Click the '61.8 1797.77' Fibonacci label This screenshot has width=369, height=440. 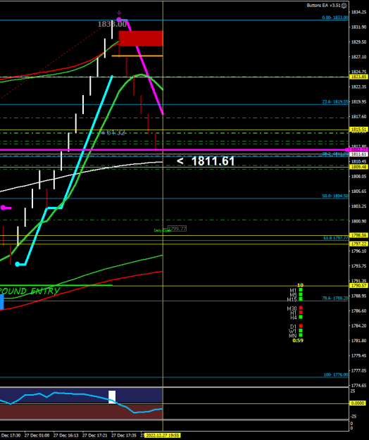336,238
